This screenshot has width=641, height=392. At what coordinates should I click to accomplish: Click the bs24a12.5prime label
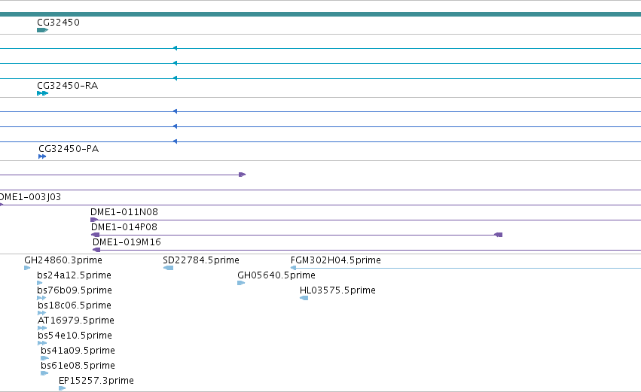click(74, 275)
